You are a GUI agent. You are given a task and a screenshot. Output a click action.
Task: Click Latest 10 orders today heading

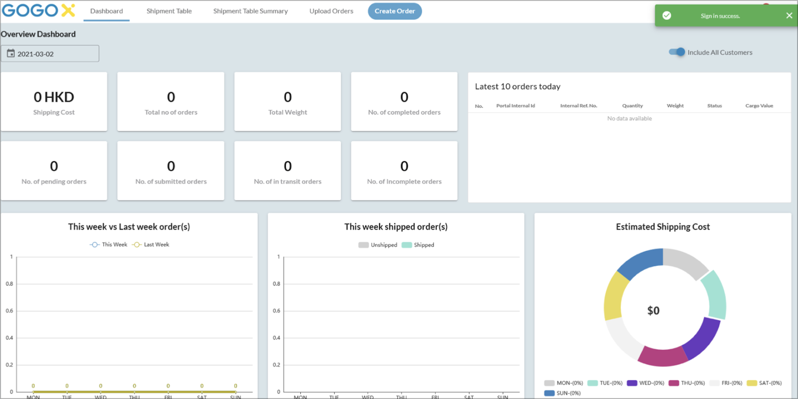pos(518,86)
